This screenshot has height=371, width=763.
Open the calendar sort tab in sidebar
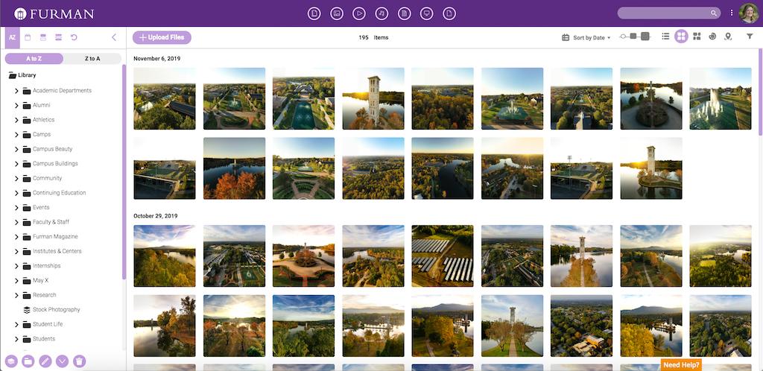(28, 37)
